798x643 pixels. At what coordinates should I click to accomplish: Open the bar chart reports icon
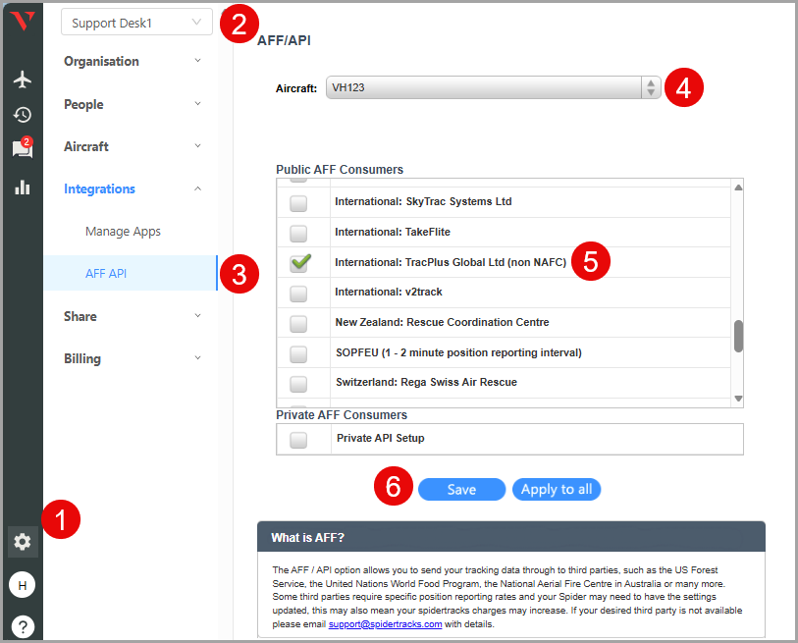pos(22,187)
